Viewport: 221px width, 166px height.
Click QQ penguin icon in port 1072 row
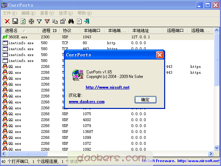coord(5,143)
